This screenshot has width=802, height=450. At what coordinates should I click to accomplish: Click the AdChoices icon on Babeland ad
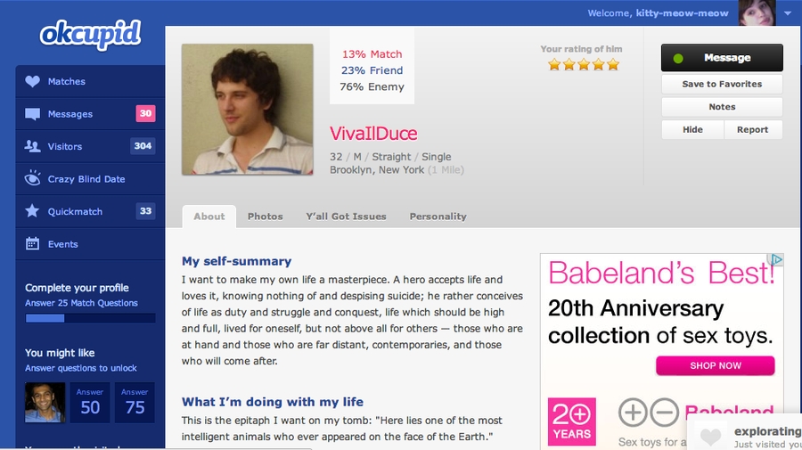[x=777, y=260]
